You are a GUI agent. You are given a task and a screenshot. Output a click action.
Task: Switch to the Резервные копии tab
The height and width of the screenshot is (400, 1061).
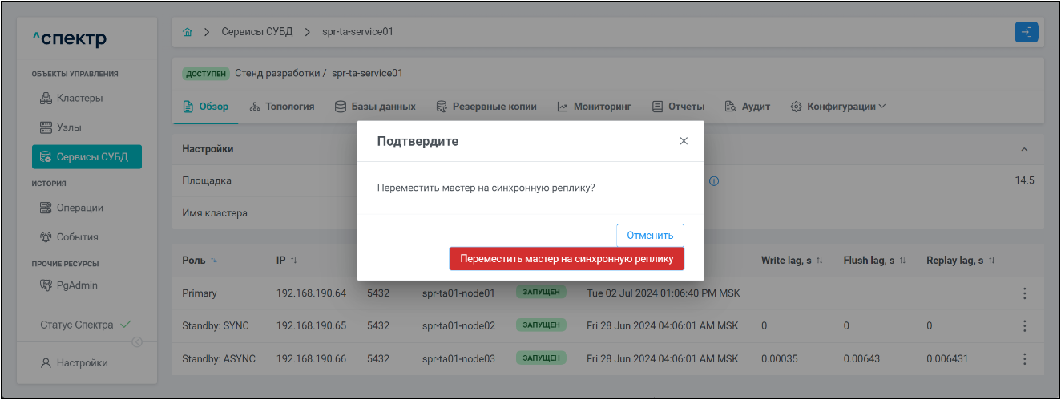[486, 106]
